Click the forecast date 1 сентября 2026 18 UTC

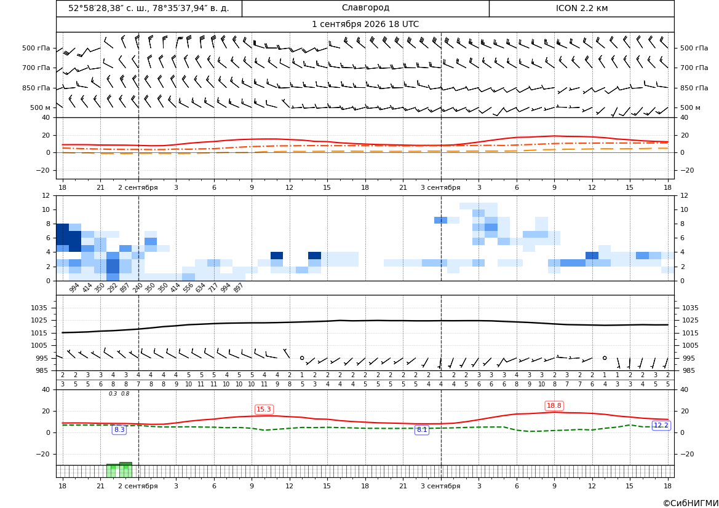pos(365,25)
